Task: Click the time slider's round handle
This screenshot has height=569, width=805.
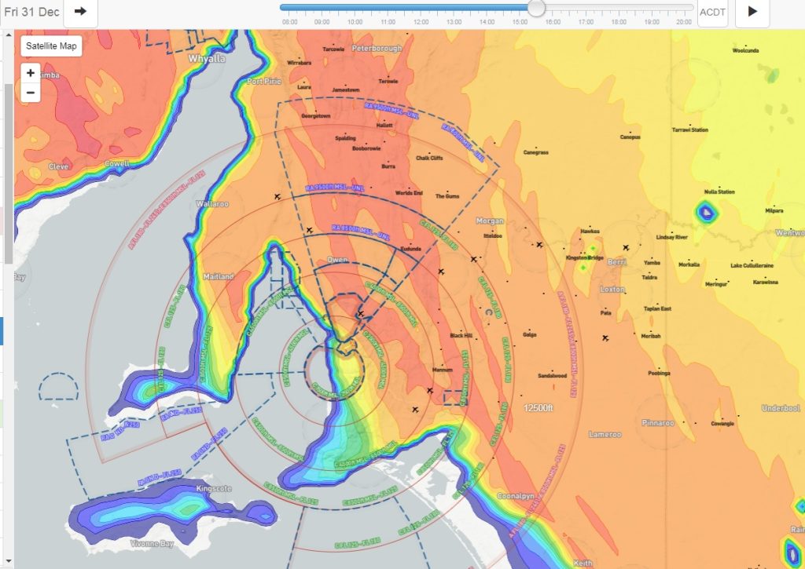Action: (536, 8)
